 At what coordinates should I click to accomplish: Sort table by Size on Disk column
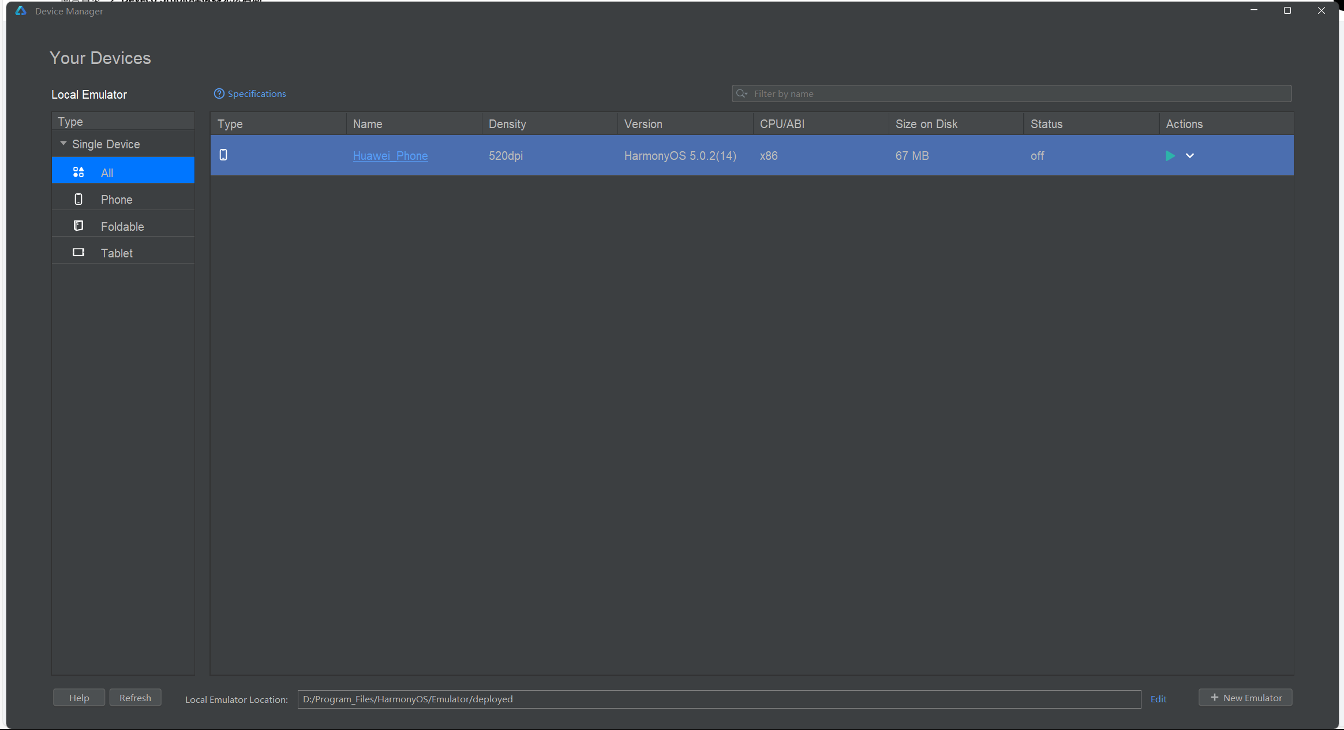coord(956,124)
